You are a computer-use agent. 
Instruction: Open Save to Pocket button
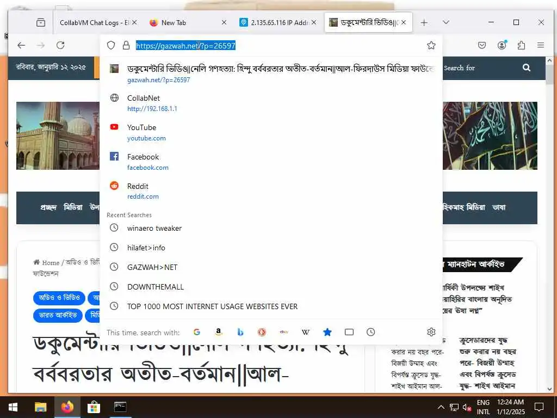pos(482,45)
